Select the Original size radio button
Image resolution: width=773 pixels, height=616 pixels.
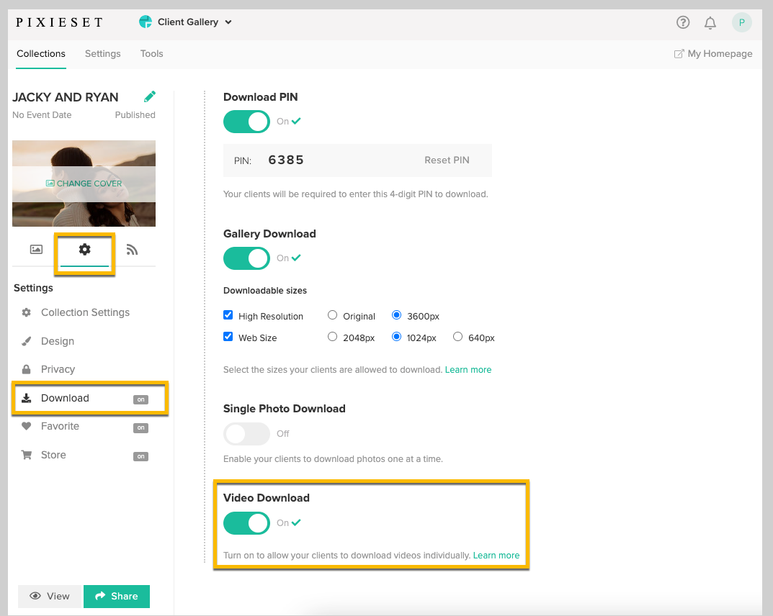coord(333,315)
